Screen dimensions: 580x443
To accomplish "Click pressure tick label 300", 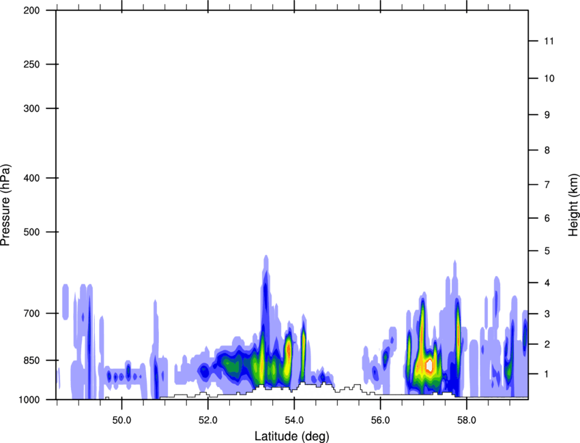I will (x=31, y=108).
